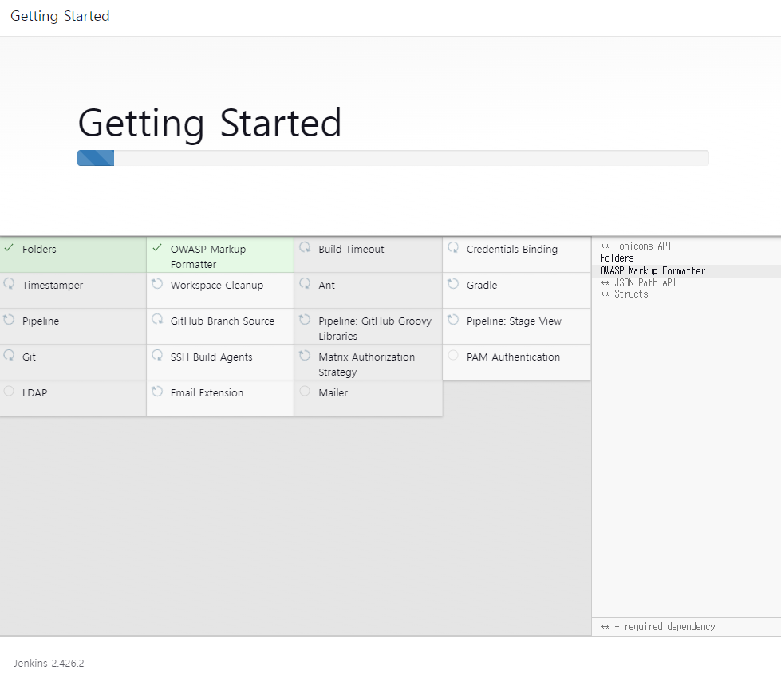Select the GitHub Branch Source plugin label
781x674 pixels.
coord(222,321)
